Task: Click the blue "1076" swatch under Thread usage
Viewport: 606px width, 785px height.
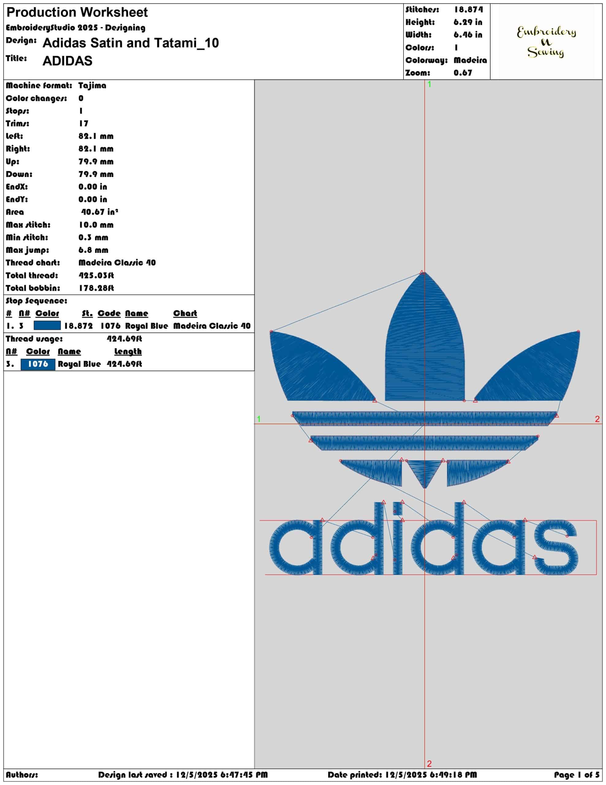Action: [38, 364]
